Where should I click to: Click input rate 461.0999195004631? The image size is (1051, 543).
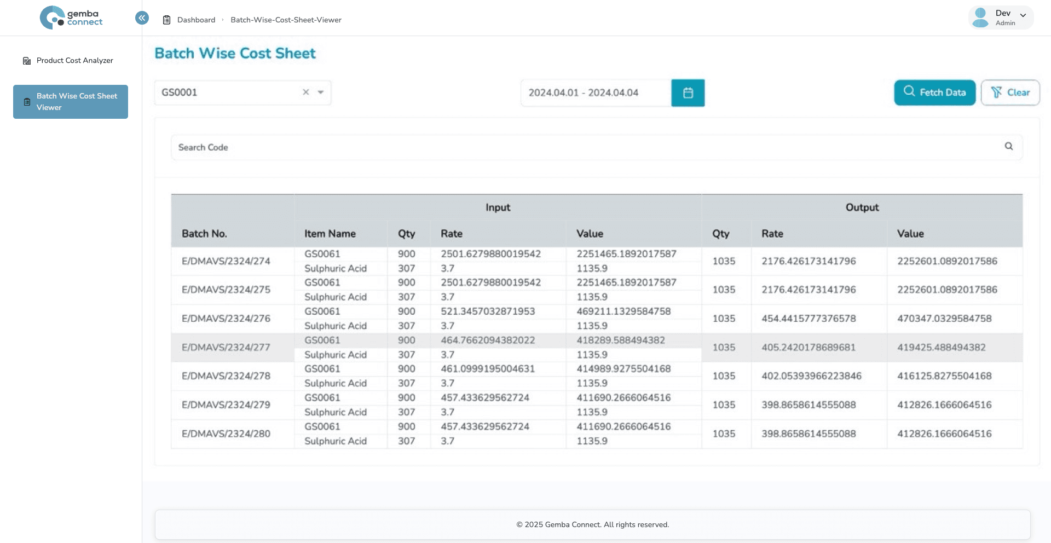pos(488,369)
